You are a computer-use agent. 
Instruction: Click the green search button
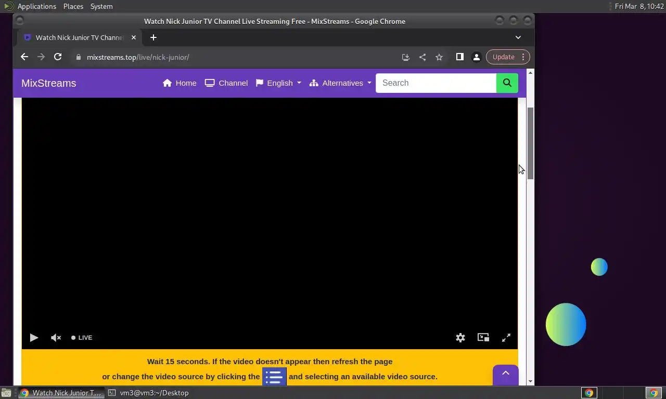507,83
